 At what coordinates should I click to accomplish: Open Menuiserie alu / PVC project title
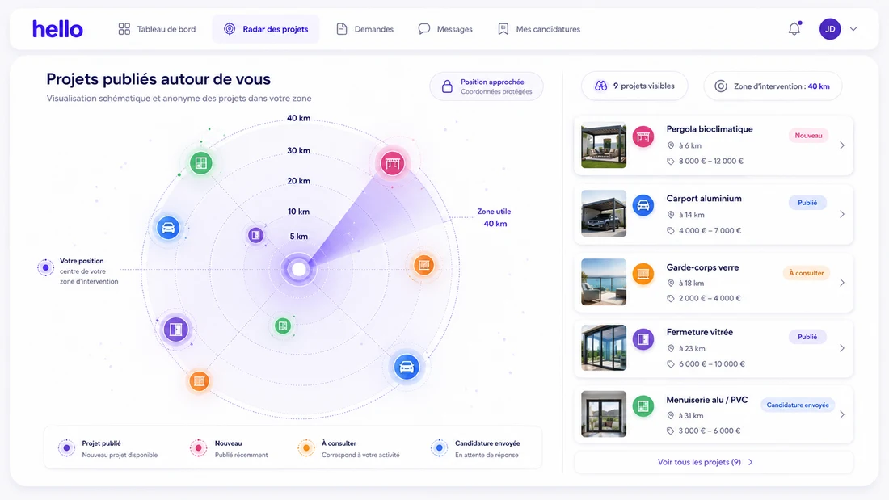pyautogui.click(x=707, y=400)
